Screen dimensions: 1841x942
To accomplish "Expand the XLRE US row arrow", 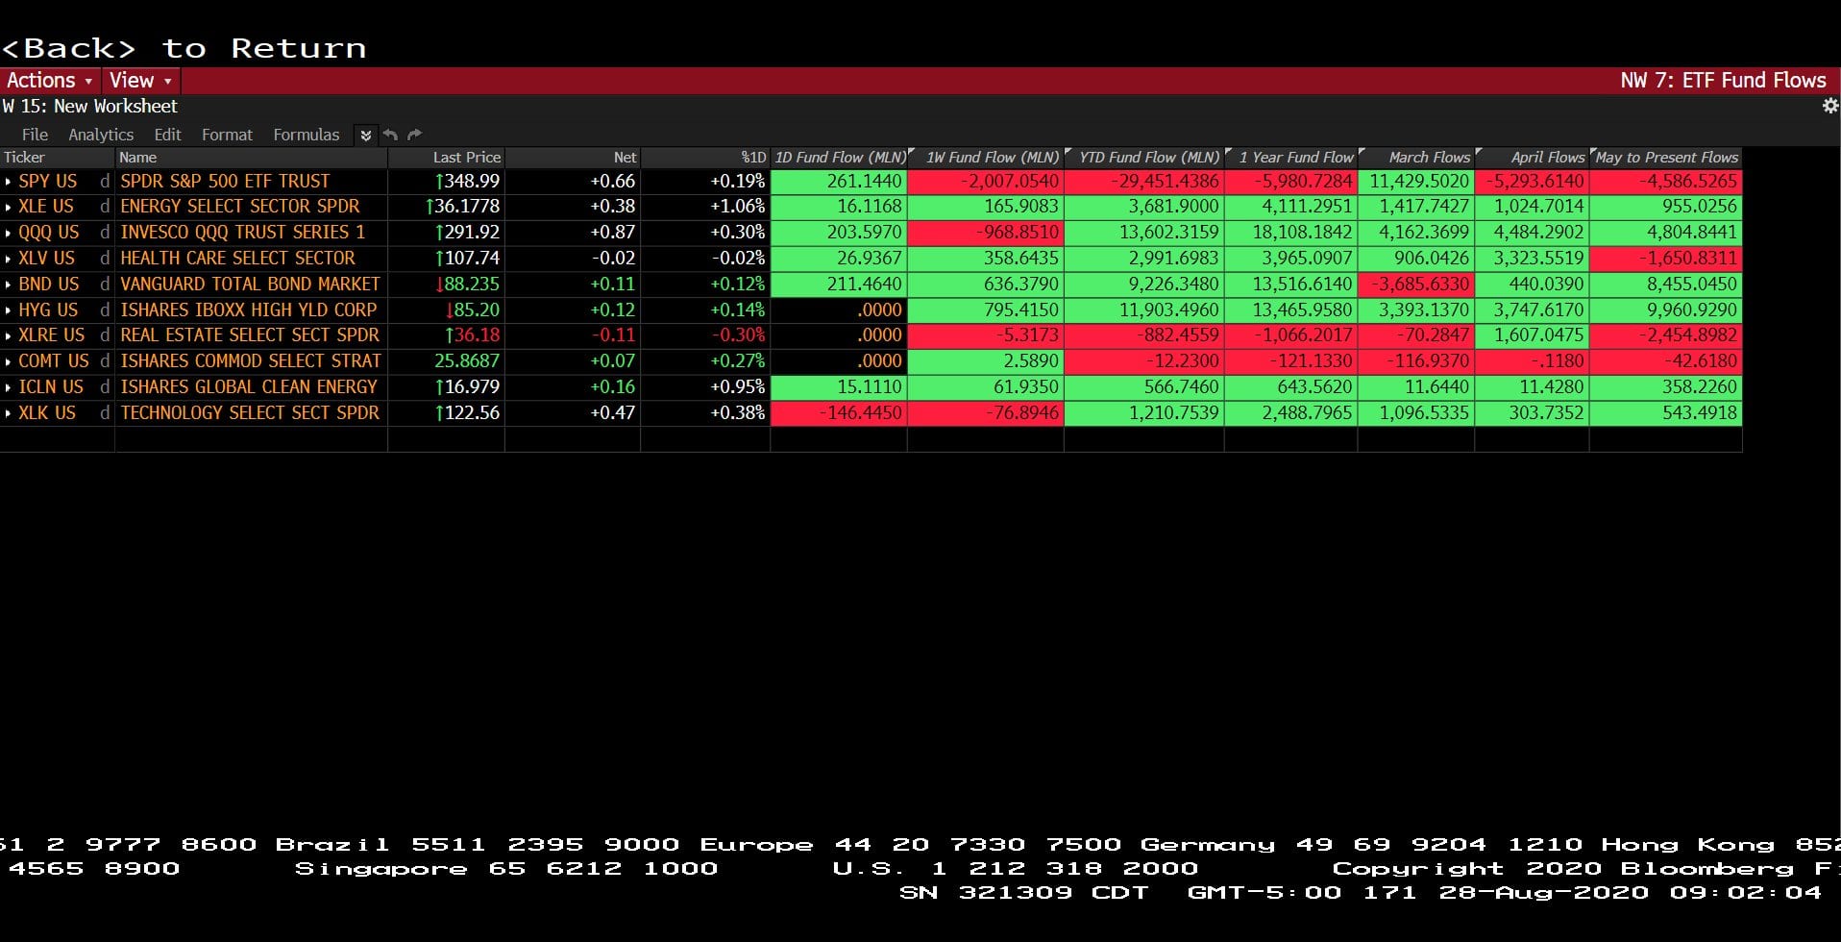I will pos(9,335).
